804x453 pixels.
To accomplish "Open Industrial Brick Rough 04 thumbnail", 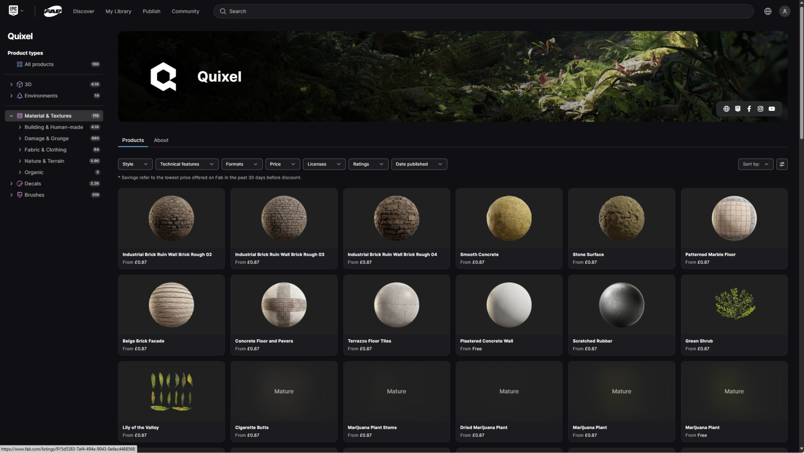I will (x=396, y=218).
